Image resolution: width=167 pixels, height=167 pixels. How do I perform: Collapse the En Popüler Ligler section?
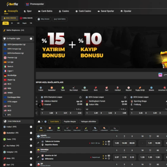click(31, 39)
